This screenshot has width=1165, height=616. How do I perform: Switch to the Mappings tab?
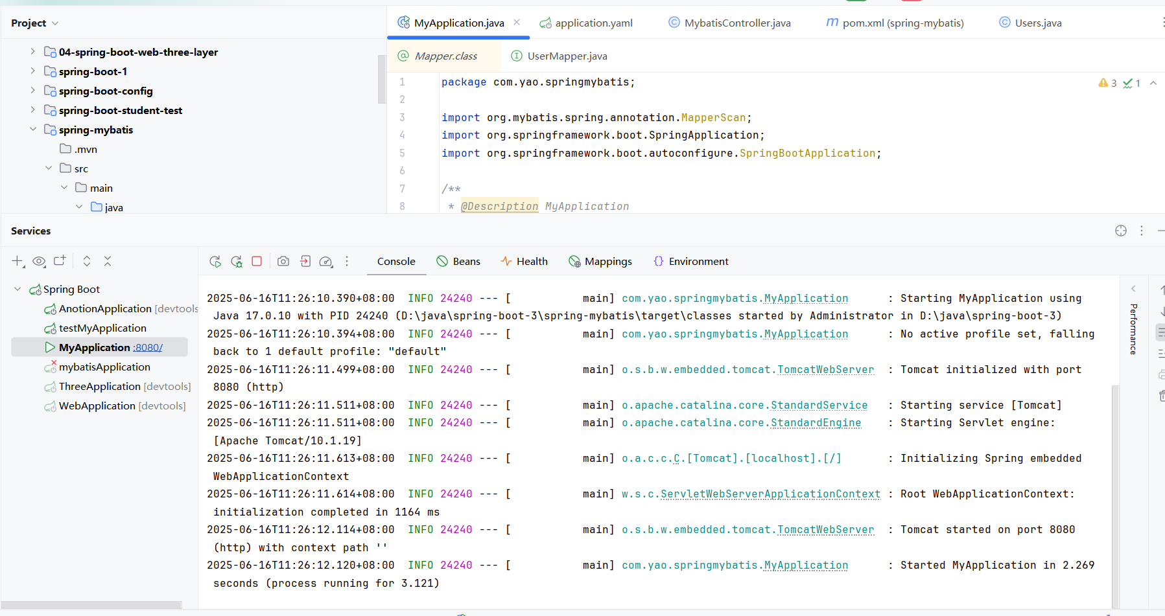tap(600, 262)
